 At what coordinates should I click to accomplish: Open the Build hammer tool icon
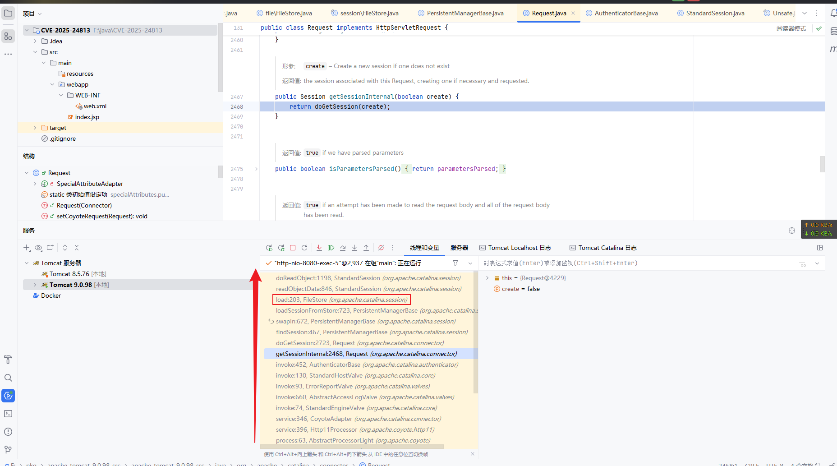point(8,360)
